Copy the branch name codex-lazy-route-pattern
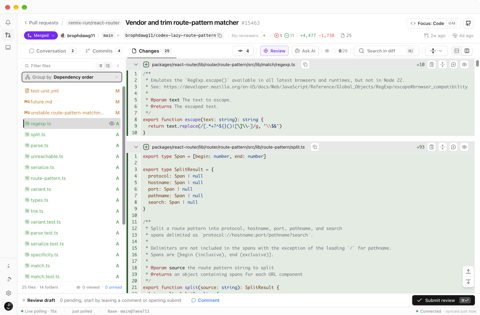Screen dimensions: 480x315 tap(220, 36)
